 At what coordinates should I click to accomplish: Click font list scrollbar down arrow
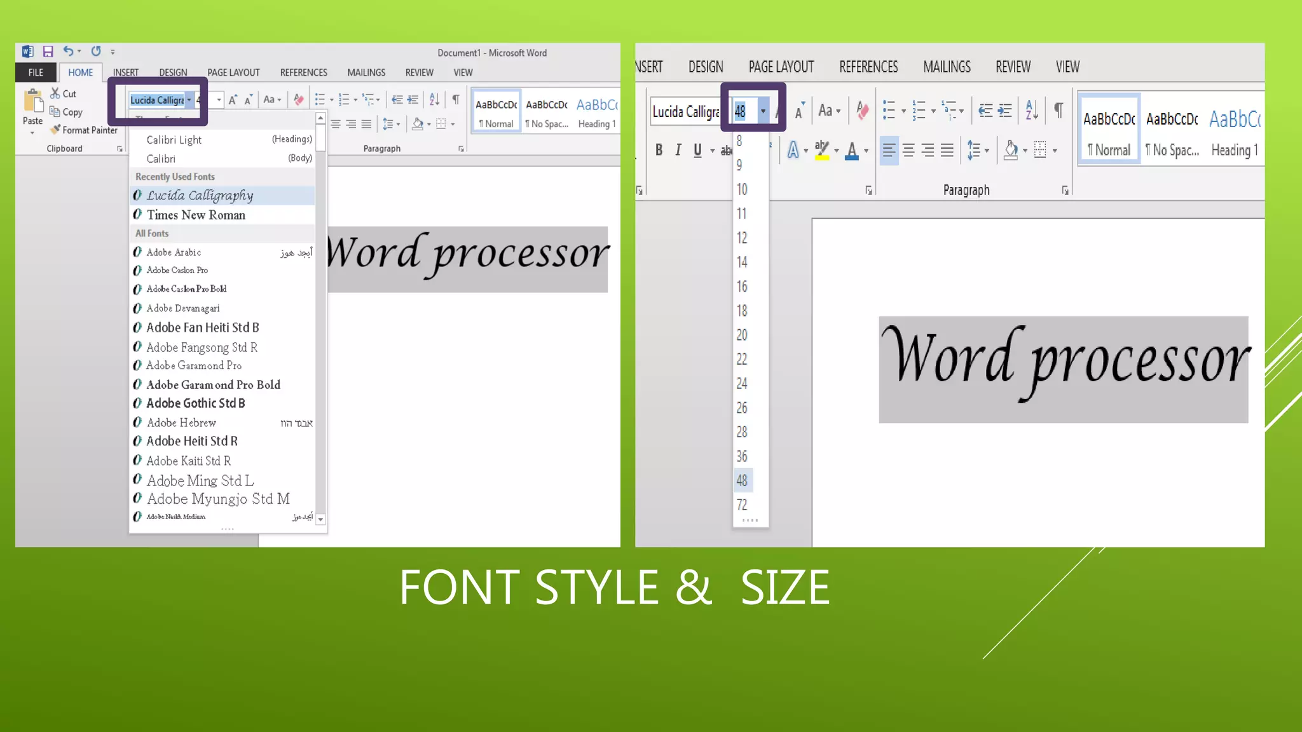coord(321,519)
